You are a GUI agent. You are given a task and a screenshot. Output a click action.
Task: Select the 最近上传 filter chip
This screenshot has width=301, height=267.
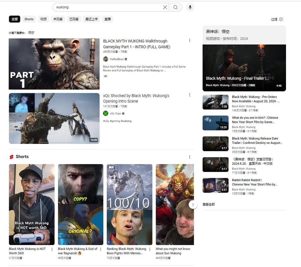[91, 19]
